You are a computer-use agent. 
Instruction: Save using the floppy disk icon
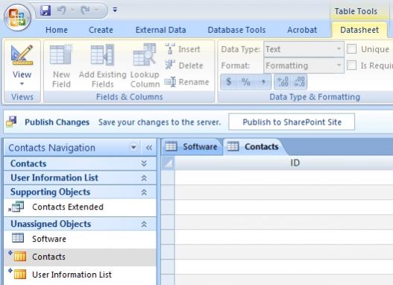pyautogui.click(x=45, y=10)
